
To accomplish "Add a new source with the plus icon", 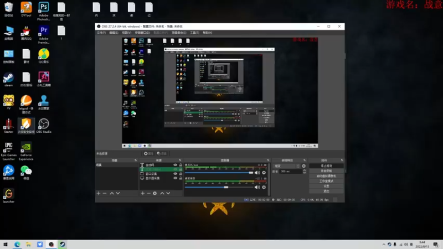I will point(143,193).
